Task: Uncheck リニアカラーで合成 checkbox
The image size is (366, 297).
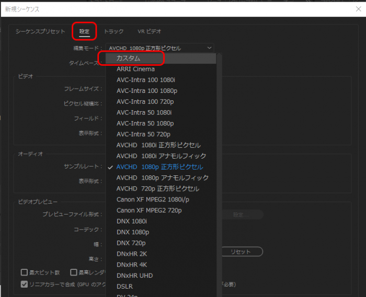Action: point(24,284)
